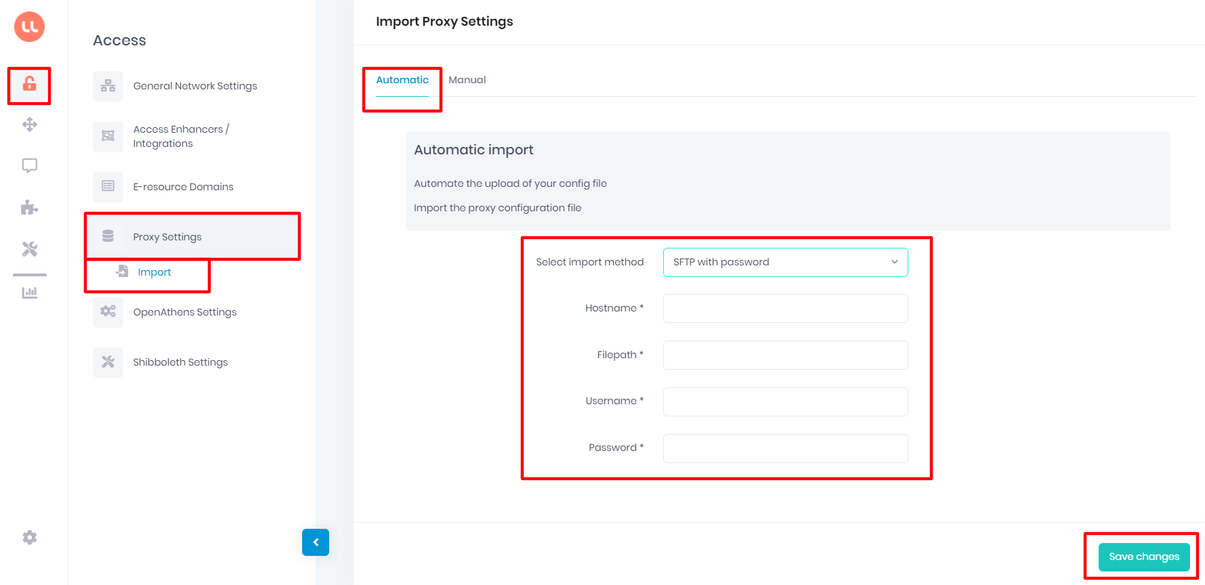Open OpenAthens Settings
This screenshot has height=585, width=1205.
(185, 312)
